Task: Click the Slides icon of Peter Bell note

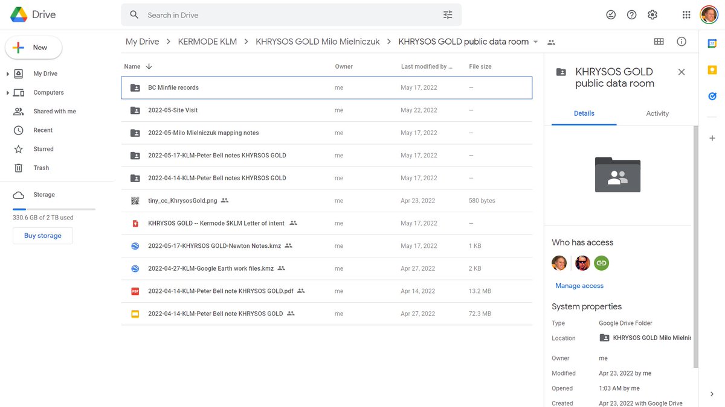Action: coord(135,314)
